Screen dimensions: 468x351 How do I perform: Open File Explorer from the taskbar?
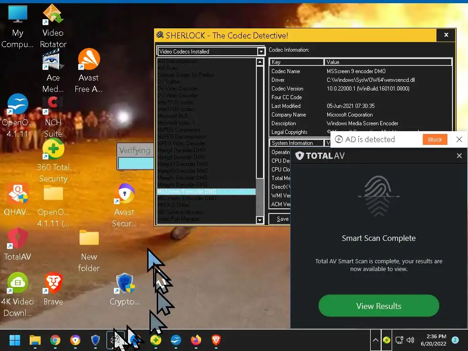pos(35,340)
